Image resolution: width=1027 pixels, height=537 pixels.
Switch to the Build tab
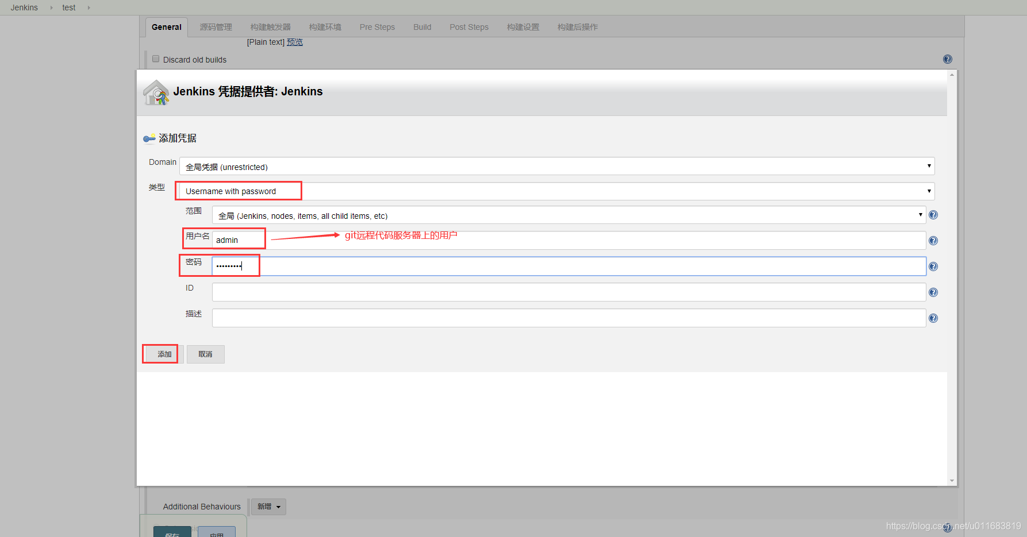click(422, 27)
